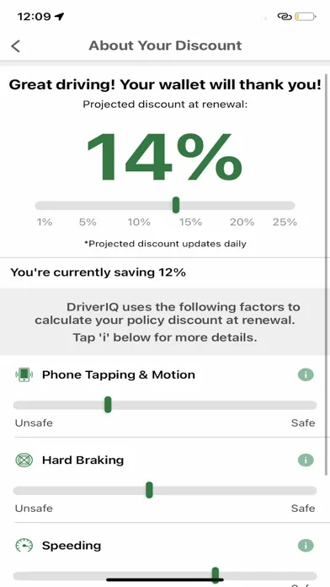Image resolution: width=330 pixels, height=587 pixels.
Task: Tap the Phone Tapping & Motion label
Action: [x=119, y=374]
